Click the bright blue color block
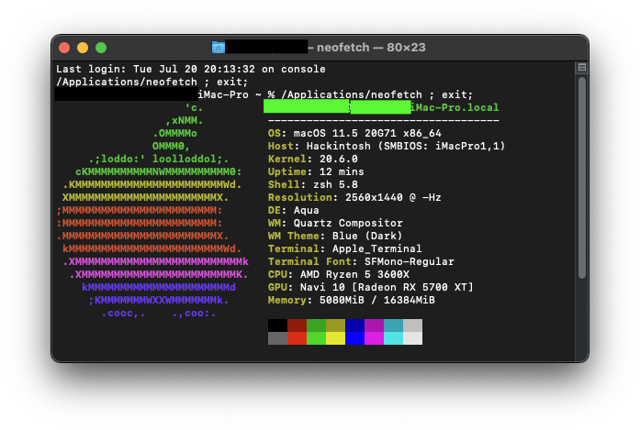This screenshot has width=640, height=430. [x=354, y=338]
